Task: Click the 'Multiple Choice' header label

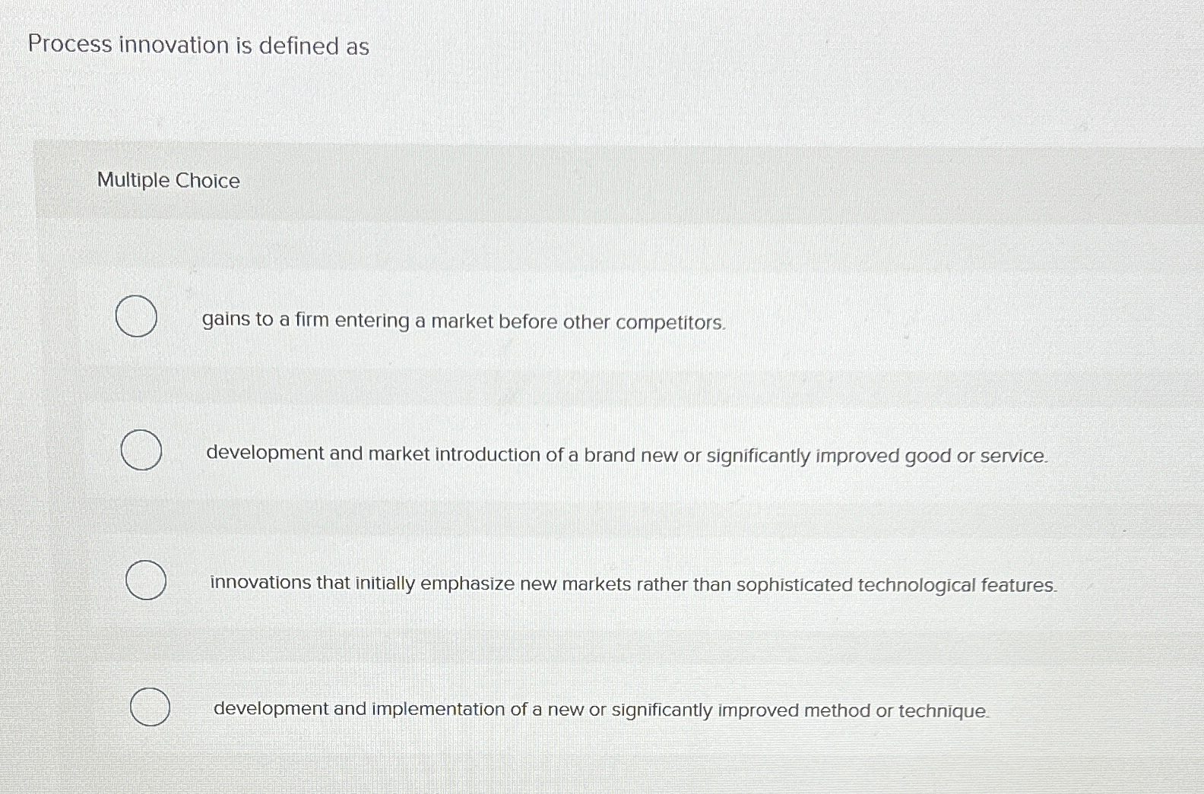Action: click(x=169, y=180)
